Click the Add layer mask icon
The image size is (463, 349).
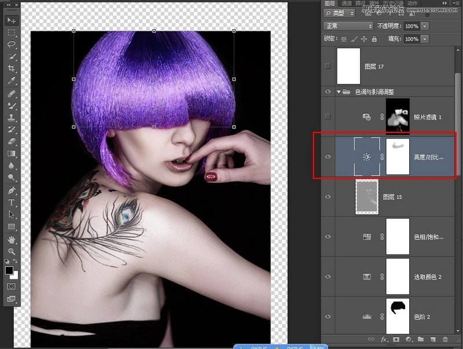pos(396,339)
